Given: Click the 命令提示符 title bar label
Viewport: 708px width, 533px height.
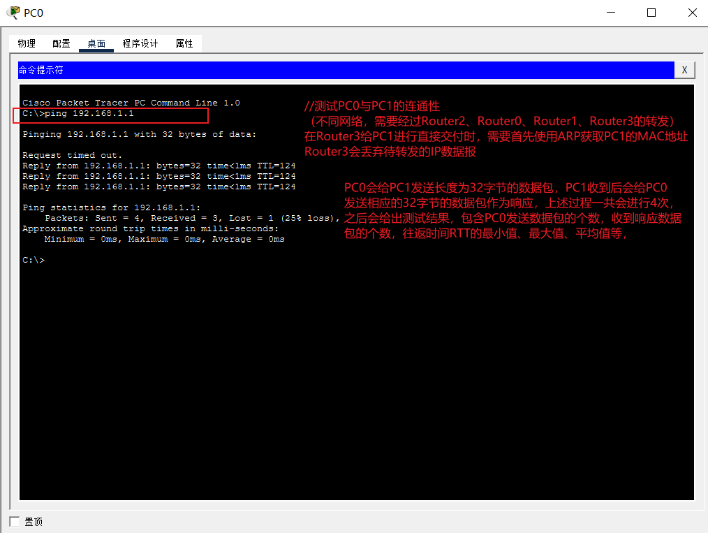Looking at the screenshot, I should pos(40,70).
